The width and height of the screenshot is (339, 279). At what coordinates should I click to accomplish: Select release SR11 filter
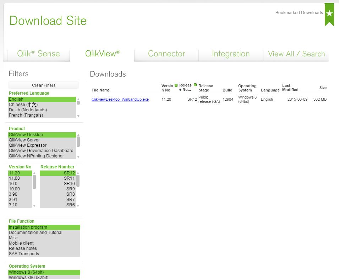click(x=58, y=178)
